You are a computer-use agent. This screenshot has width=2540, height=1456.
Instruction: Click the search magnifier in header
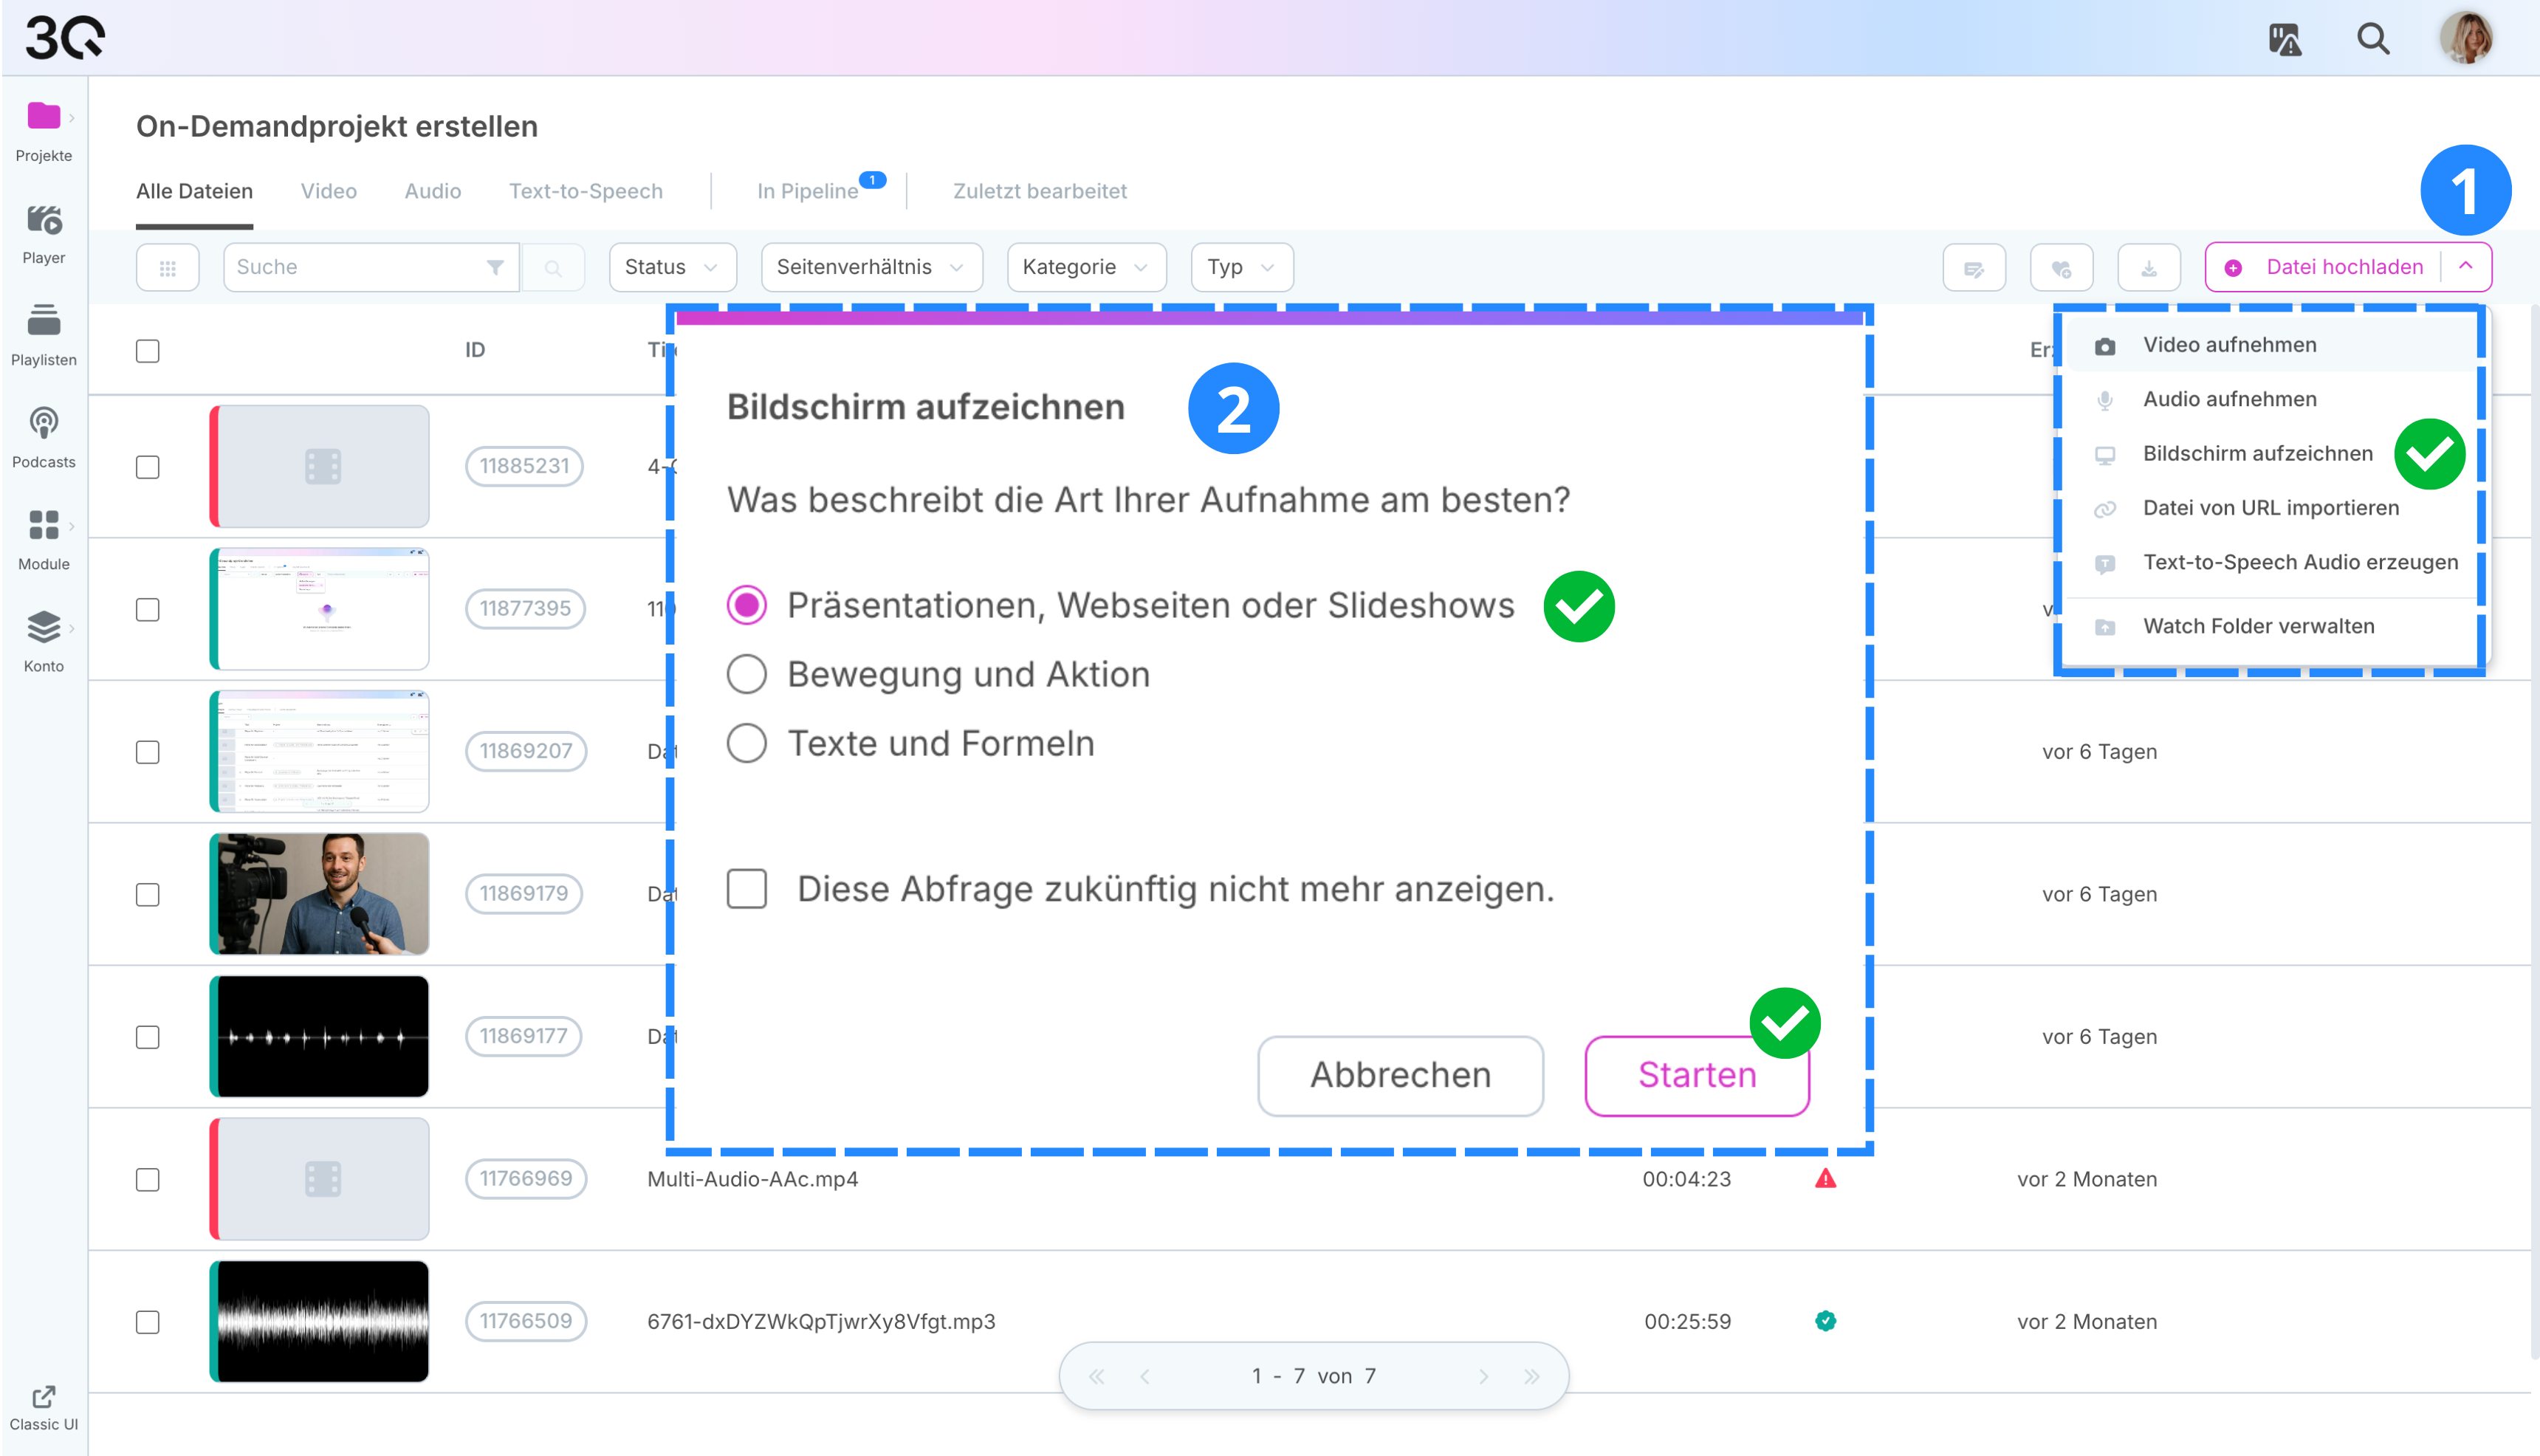[2372, 39]
